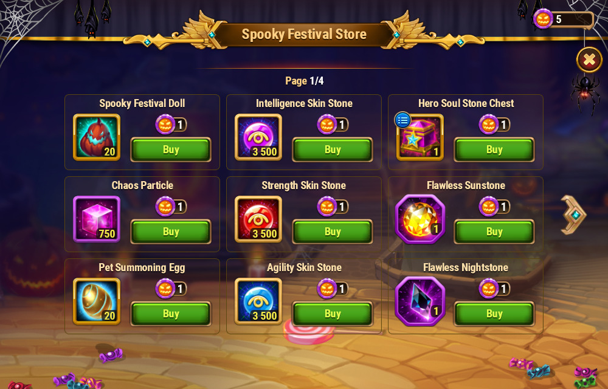
Task: Buy the Hero Soul Stone Chest
Action: coord(494,150)
